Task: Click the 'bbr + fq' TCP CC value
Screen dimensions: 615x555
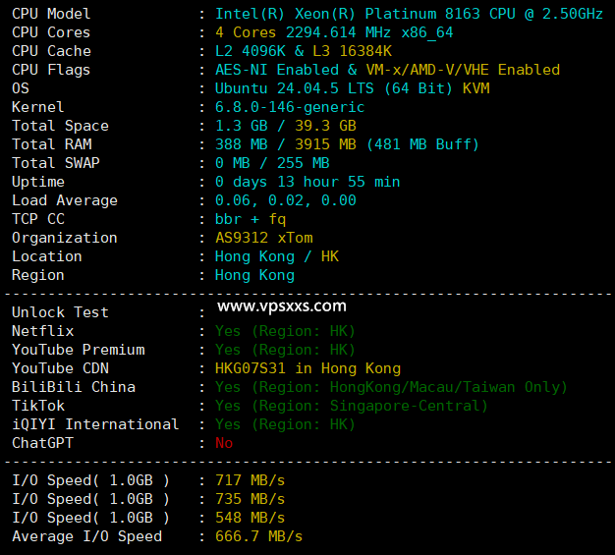Action: tap(251, 219)
